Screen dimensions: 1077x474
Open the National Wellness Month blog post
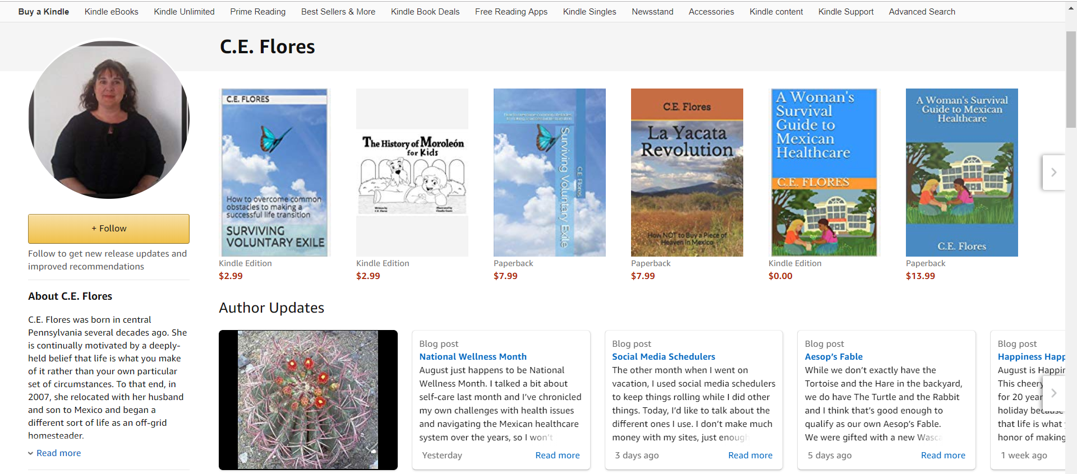[472, 356]
